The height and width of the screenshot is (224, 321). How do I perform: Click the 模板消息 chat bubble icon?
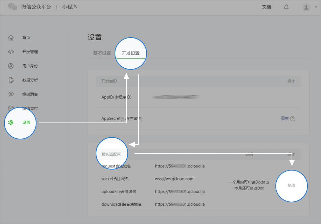click(11, 94)
